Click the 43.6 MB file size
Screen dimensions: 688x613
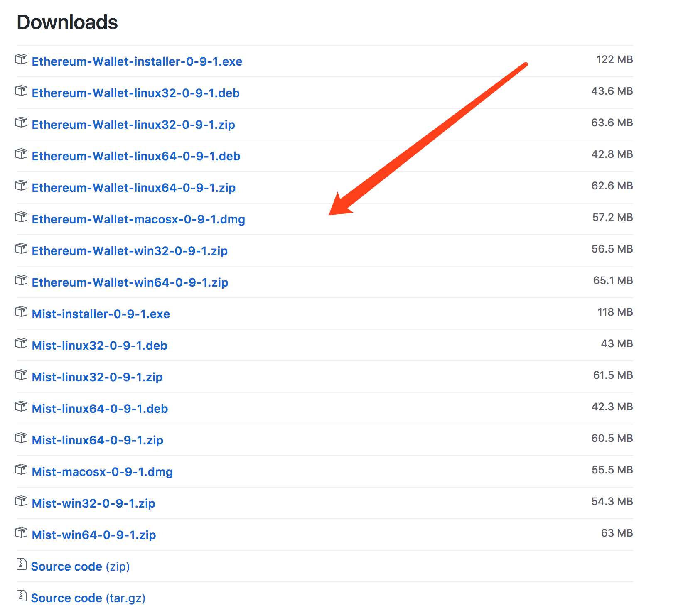click(612, 91)
